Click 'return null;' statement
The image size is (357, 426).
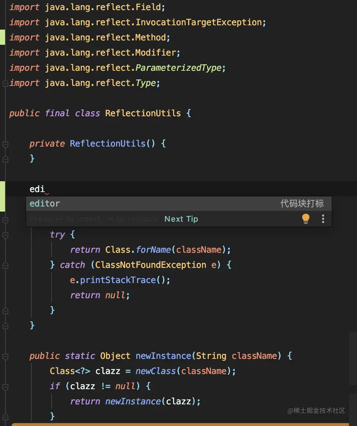(100, 295)
